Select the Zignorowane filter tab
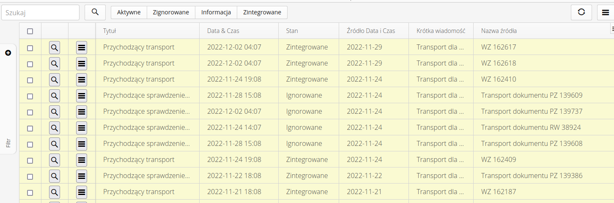This screenshot has height=203, width=614. coord(171,12)
